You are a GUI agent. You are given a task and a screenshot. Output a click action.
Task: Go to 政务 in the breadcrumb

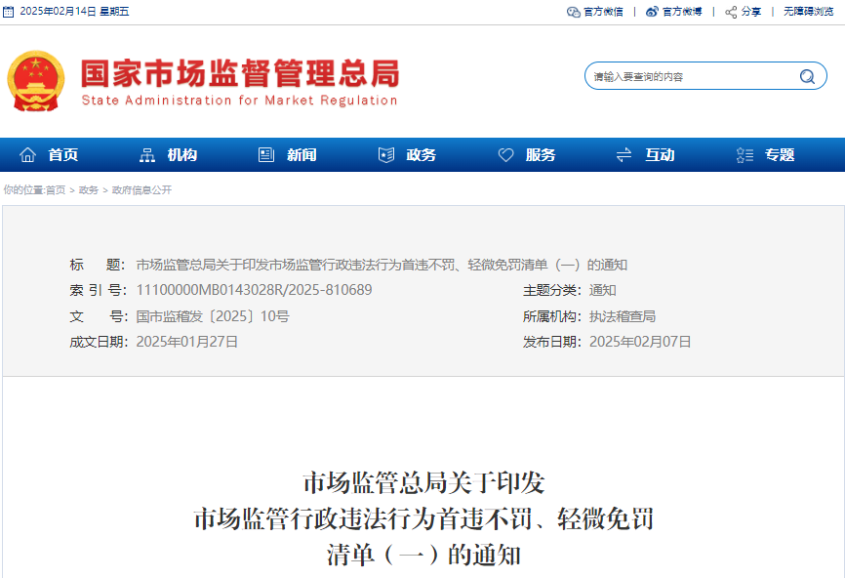pyautogui.click(x=89, y=189)
